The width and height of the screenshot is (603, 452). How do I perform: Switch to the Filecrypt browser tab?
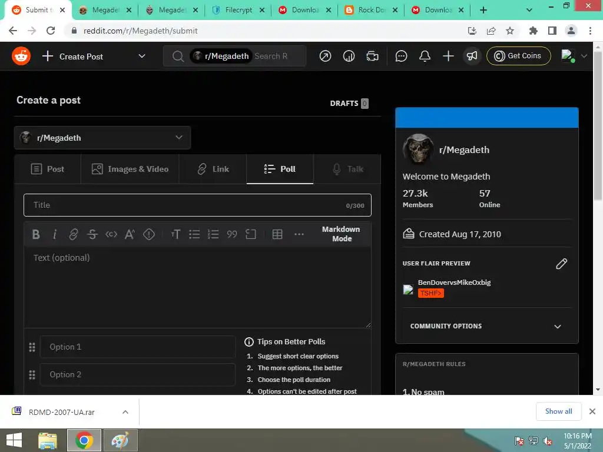tap(238, 10)
